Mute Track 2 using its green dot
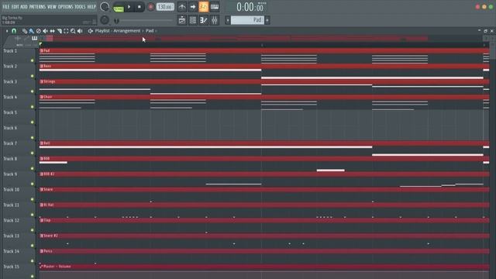Screen dimensions: 496x279 (33, 76)
